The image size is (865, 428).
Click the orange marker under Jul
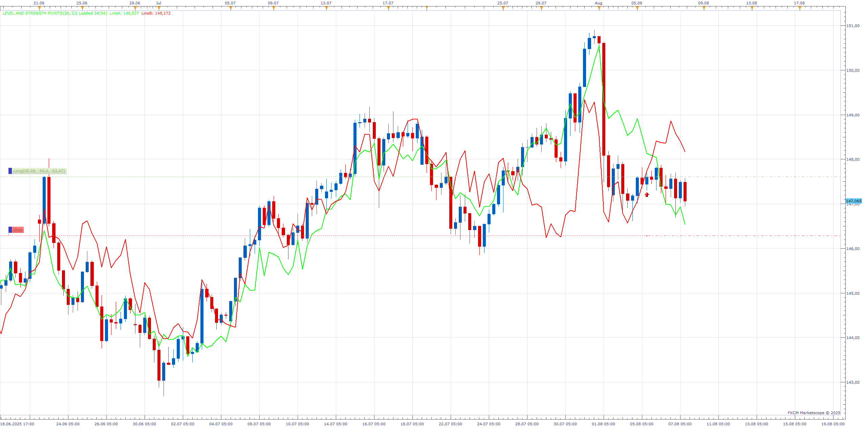point(159,8)
